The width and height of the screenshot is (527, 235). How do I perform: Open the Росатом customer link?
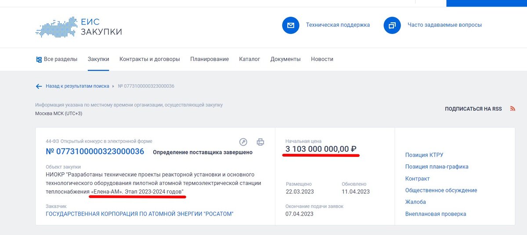tap(140, 214)
